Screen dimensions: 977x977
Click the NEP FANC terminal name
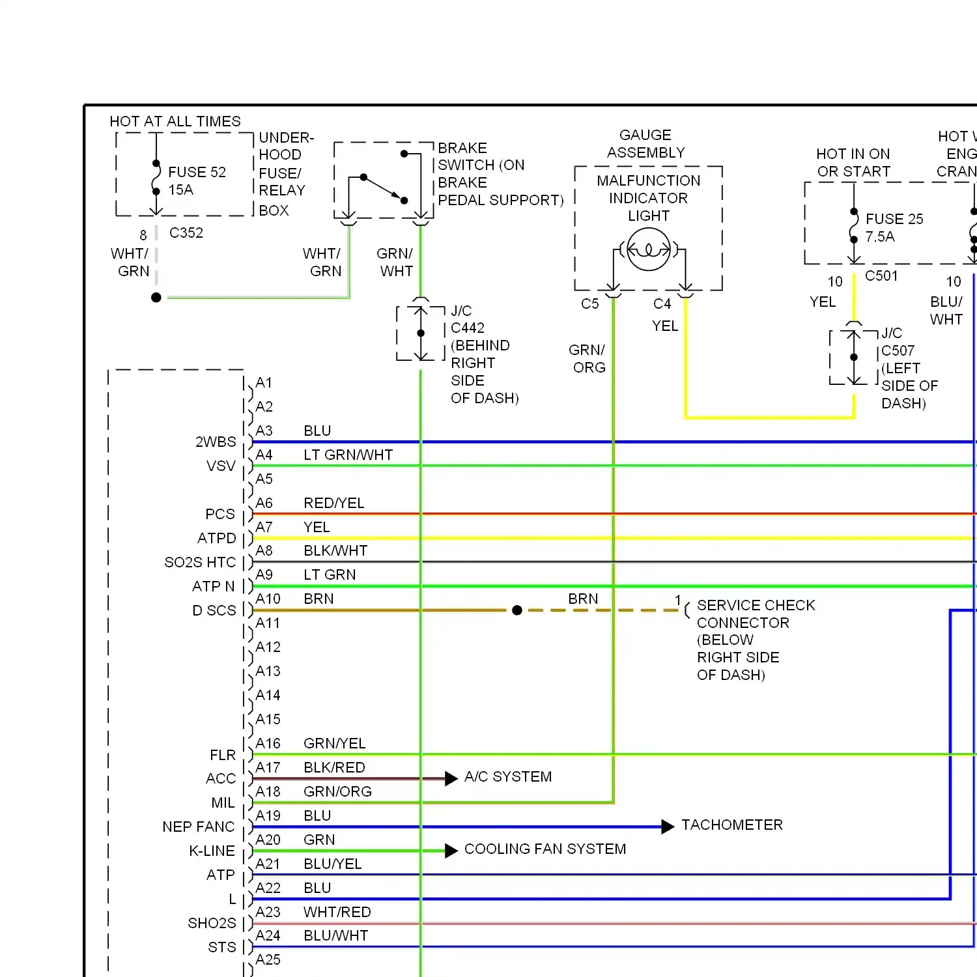199,827
